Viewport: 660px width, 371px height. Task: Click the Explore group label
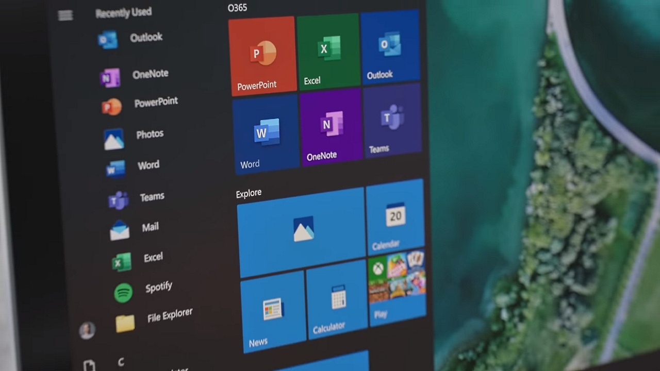(249, 193)
